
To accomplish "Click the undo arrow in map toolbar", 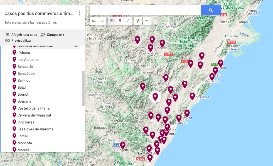I will pos(94,21).
